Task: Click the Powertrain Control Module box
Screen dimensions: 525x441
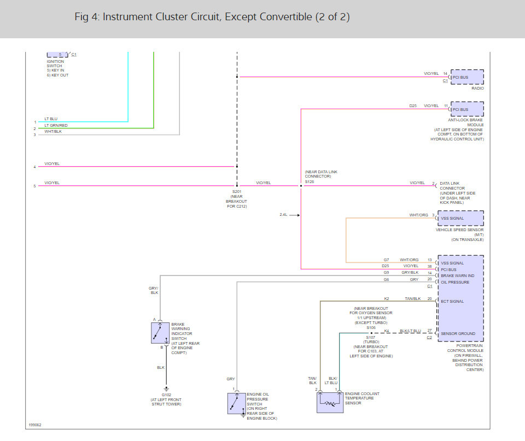Action: pyautogui.click(x=460, y=298)
